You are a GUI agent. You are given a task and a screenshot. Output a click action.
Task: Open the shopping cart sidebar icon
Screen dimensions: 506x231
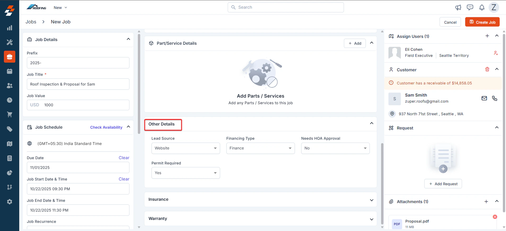click(x=9, y=114)
